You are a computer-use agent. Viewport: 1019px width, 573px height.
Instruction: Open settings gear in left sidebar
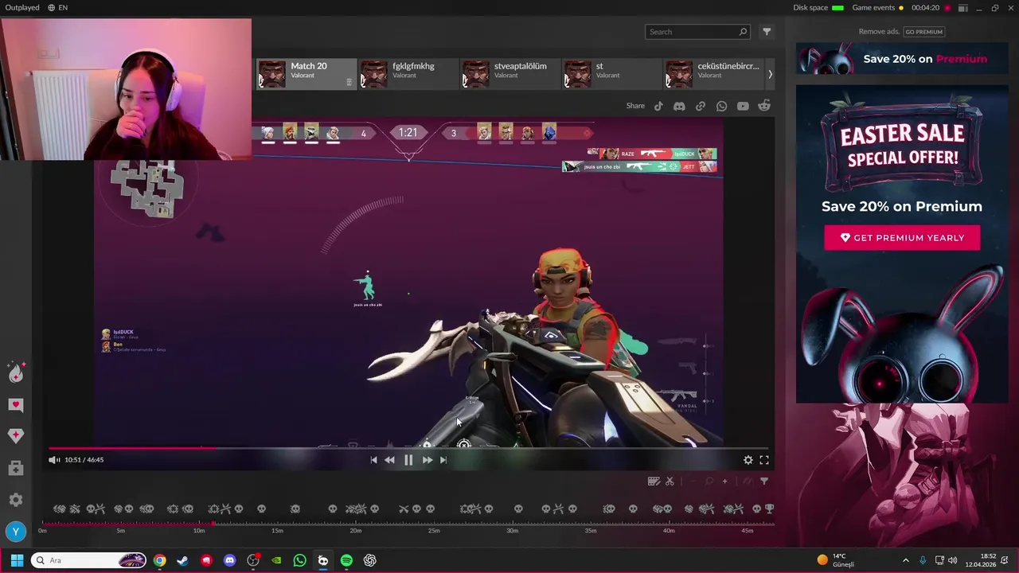[16, 500]
